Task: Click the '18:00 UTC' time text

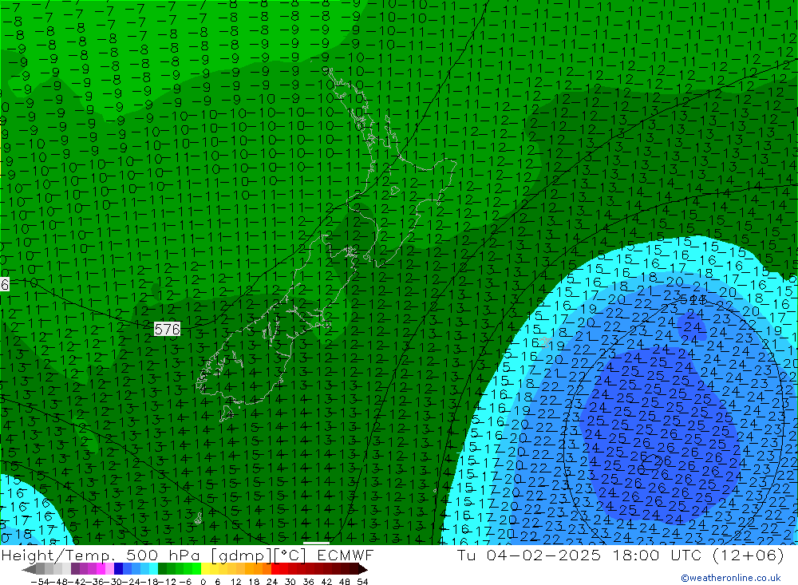Action: coord(657,555)
